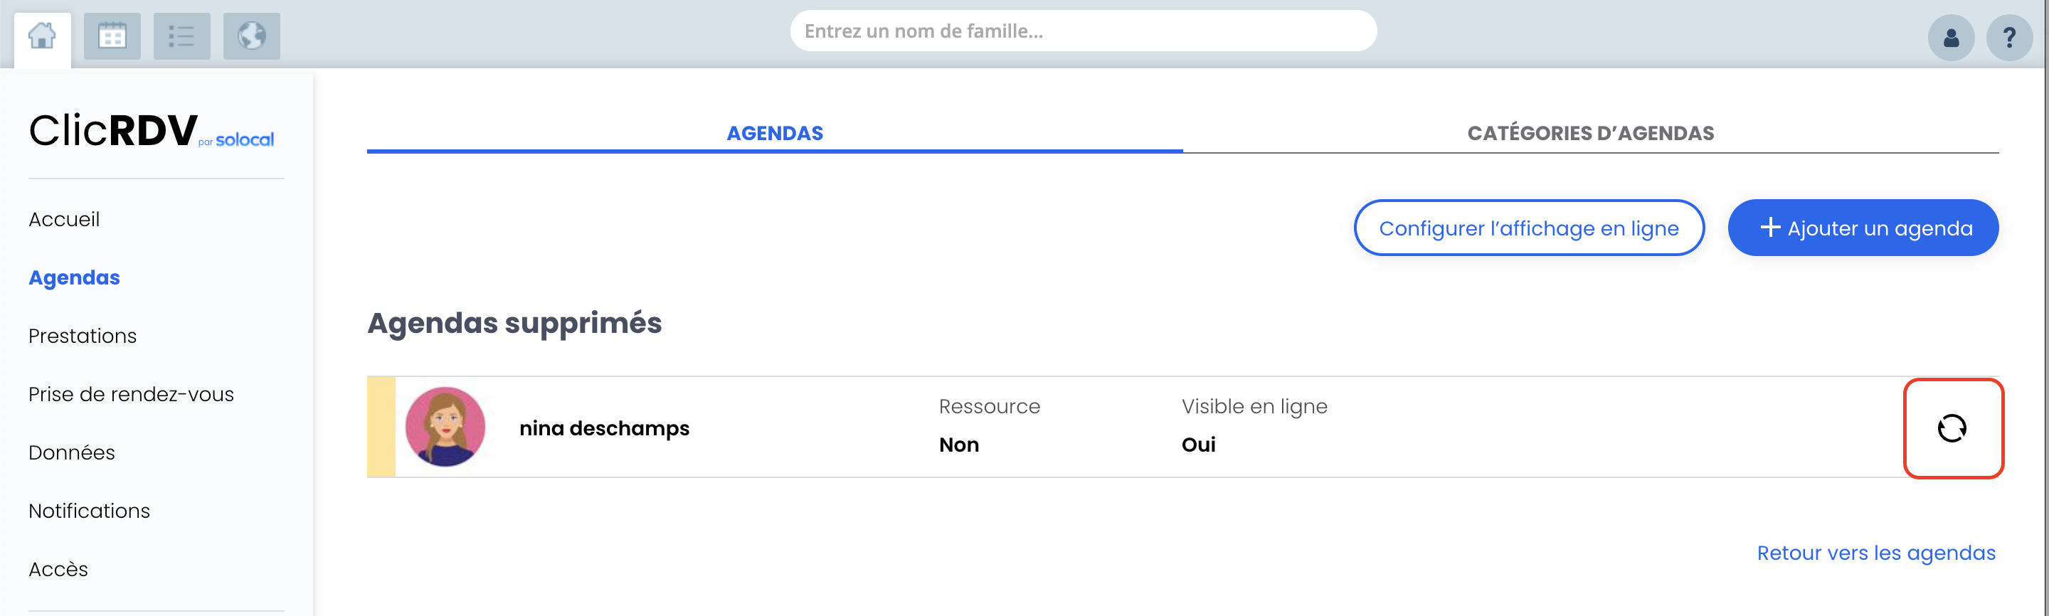2049x616 pixels.
Task: Open the help question mark icon
Action: 2009,38
